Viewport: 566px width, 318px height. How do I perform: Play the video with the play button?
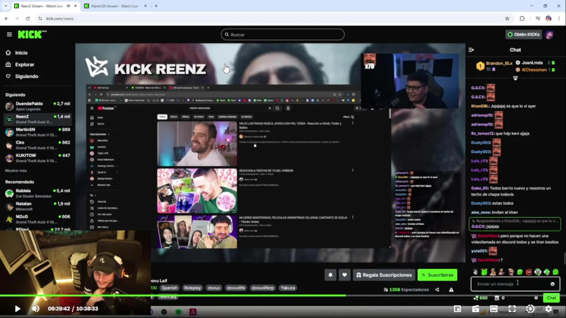(x=17, y=309)
